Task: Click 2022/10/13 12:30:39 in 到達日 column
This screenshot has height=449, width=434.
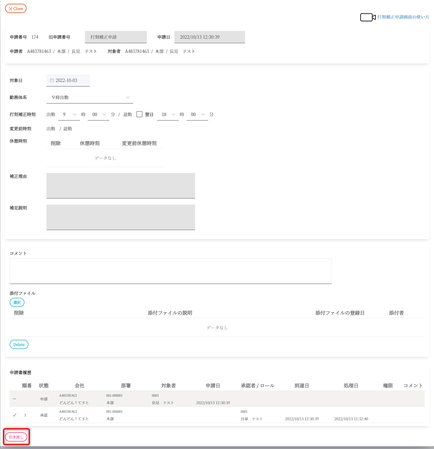Action: 302,419
